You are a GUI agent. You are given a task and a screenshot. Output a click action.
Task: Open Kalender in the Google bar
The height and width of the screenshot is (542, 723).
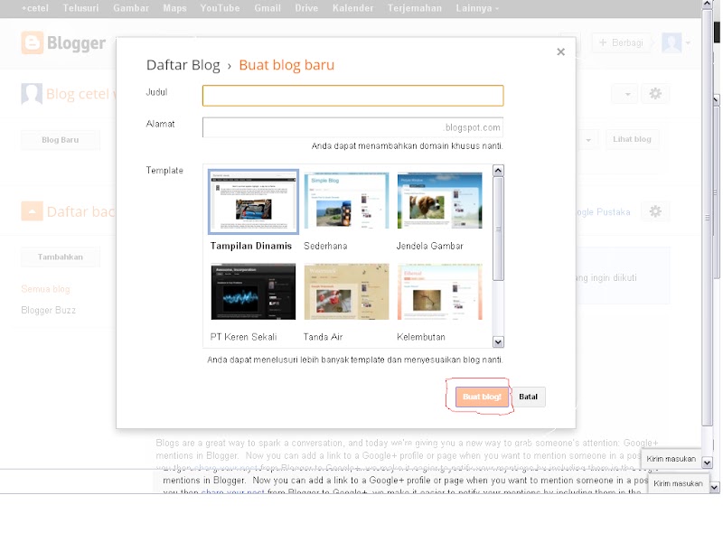[x=353, y=8]
